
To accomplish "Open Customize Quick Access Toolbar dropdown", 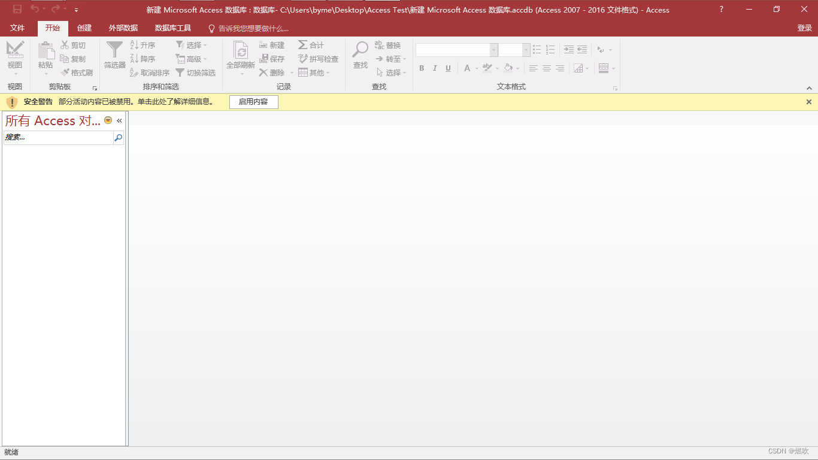I will 77,10.
